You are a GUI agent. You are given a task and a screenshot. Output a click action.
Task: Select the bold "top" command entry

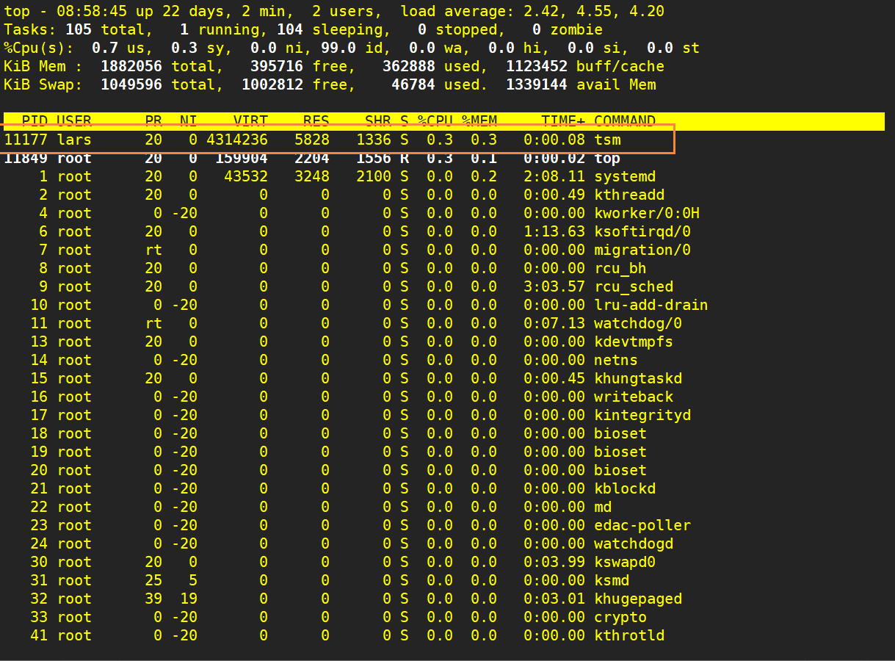click(607, 158)
